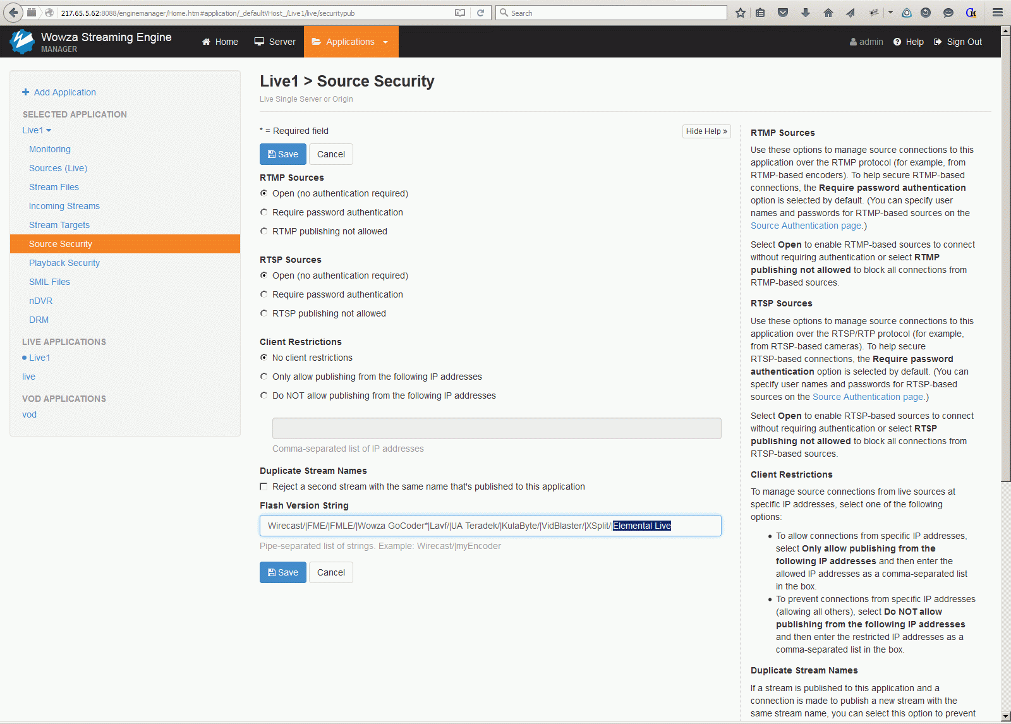The height and width of the screenshot is (724, 1011).
Task: Save page to Pocket icon
Action: pyautogui.click(x=783, y=13)
